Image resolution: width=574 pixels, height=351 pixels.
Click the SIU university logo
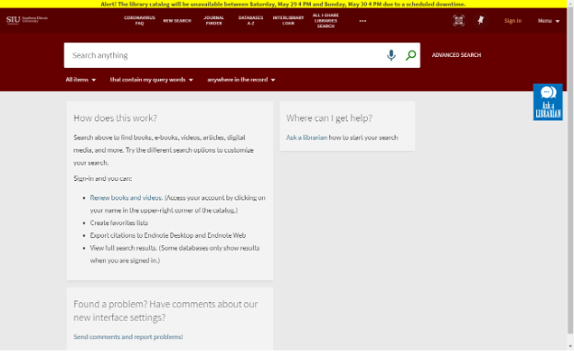[x=27, y=19]
